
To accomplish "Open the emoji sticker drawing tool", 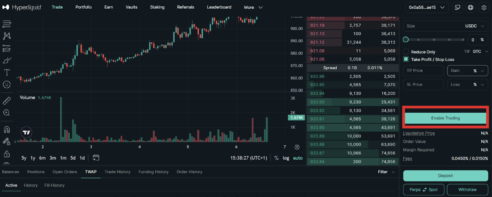I will [7, 85].
